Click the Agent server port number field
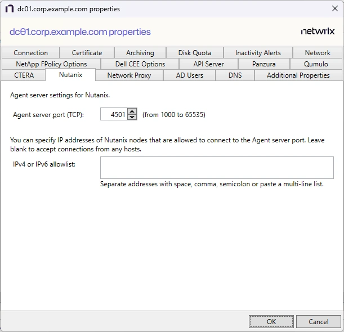This screenshot has width=344, height=332. [114, 114]
